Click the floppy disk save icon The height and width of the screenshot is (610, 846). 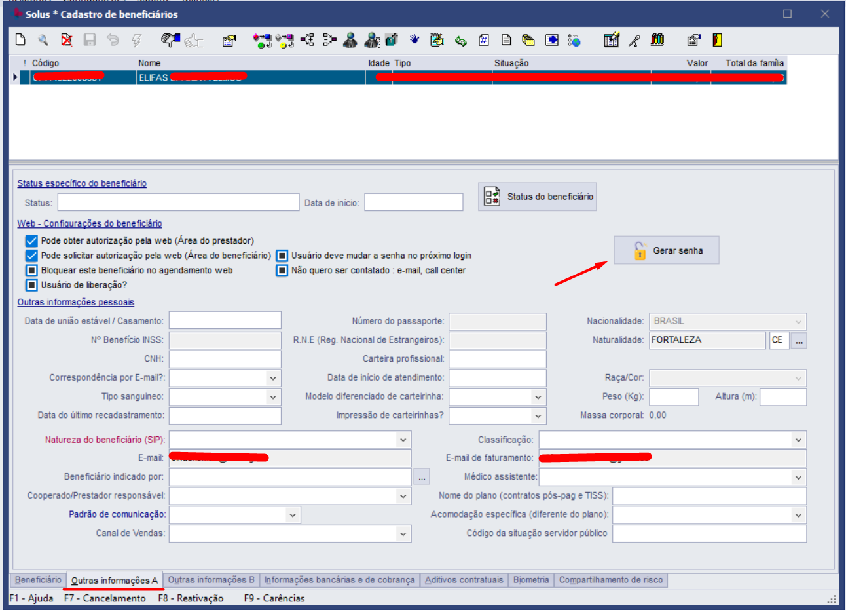[90, 40]
